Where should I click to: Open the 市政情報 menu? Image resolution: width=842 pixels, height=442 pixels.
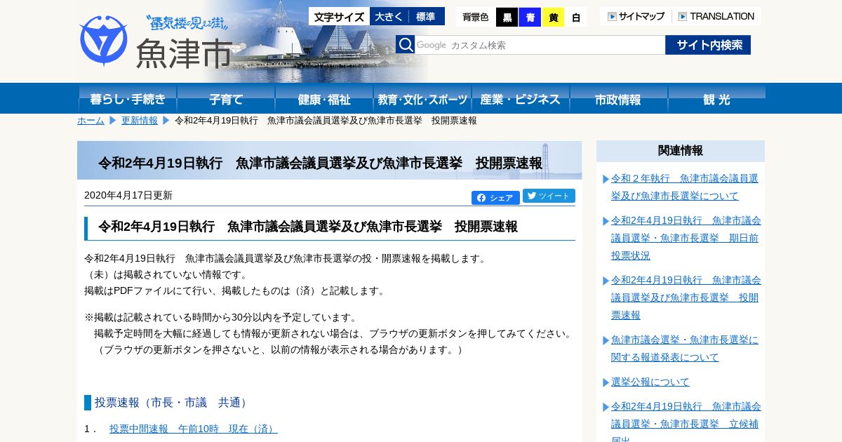click(619, 98)
